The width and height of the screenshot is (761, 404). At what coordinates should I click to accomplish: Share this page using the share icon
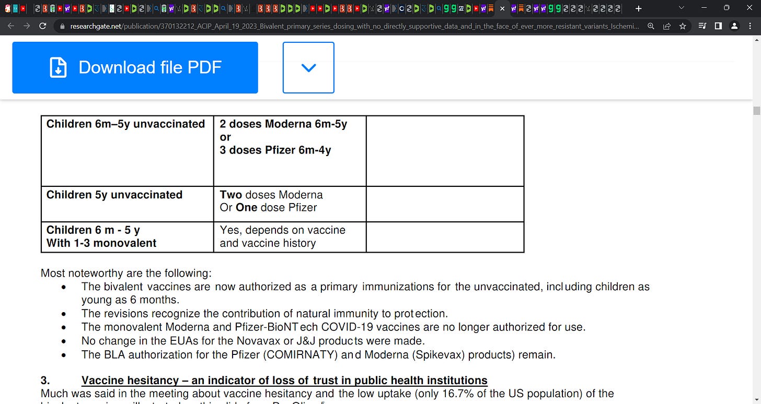[x=667, y=26]
